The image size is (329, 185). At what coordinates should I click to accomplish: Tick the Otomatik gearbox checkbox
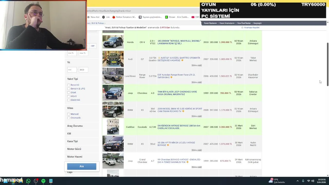69,118
